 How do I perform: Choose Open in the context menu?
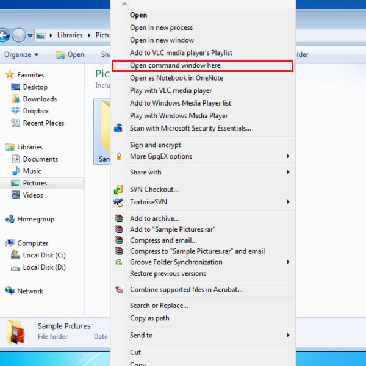point(203,15)
